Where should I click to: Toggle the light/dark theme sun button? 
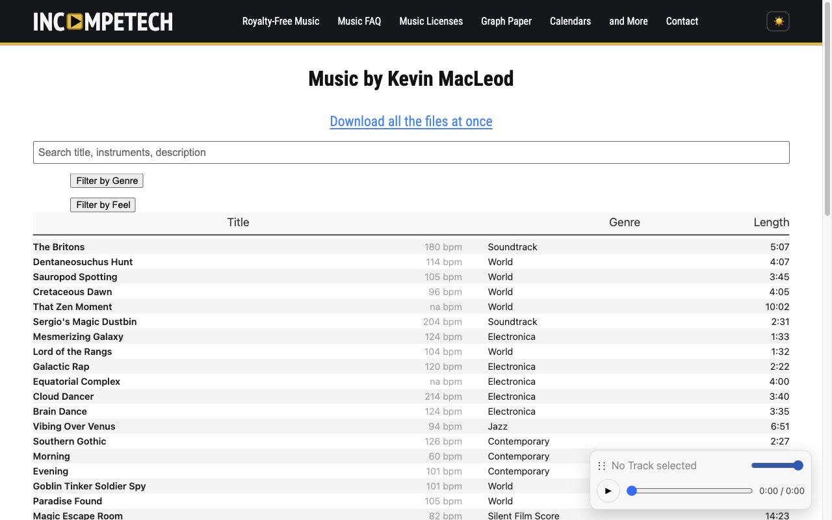pyautogui.click(x=778, y=21)
